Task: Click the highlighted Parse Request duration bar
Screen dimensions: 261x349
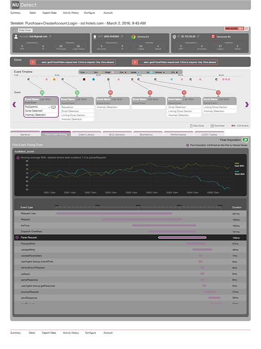Action: [x=182, y=237]
